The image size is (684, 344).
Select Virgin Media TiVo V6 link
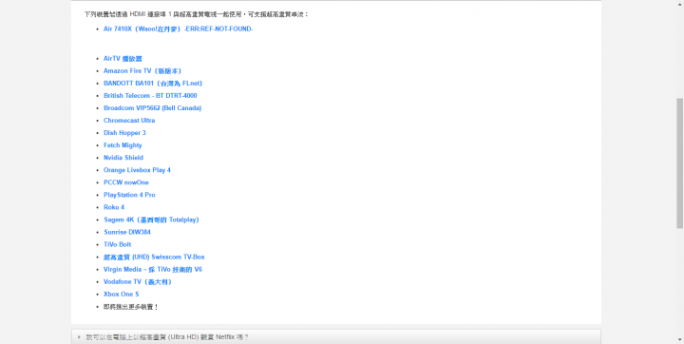pyautogui.click(x=153, y=269)
